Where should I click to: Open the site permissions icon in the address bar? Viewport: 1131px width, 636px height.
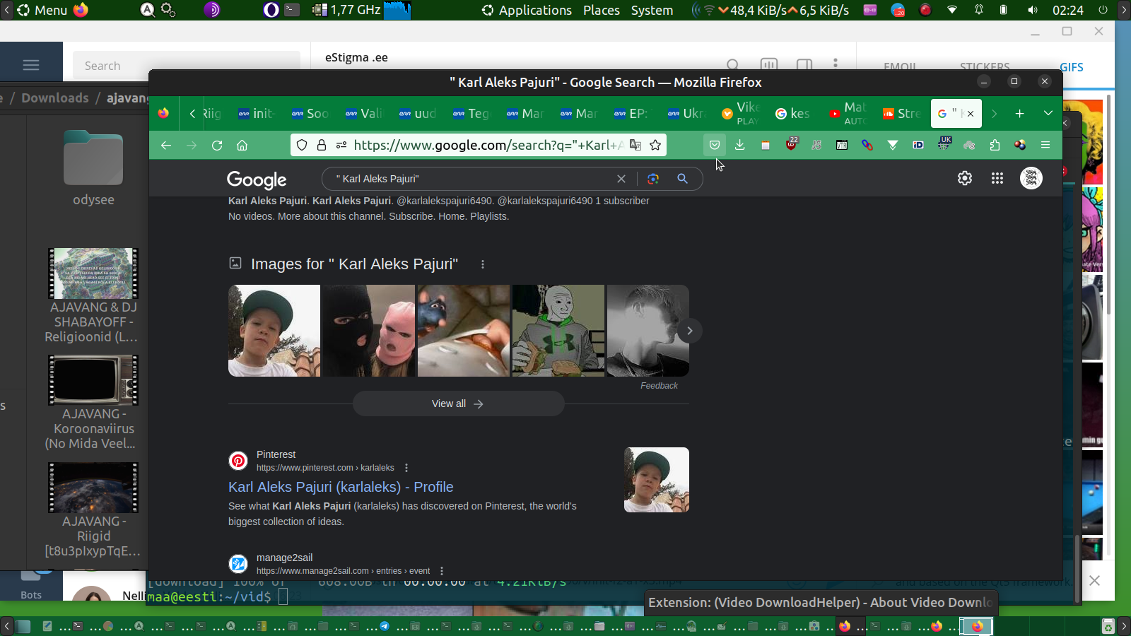coord(341,145)
